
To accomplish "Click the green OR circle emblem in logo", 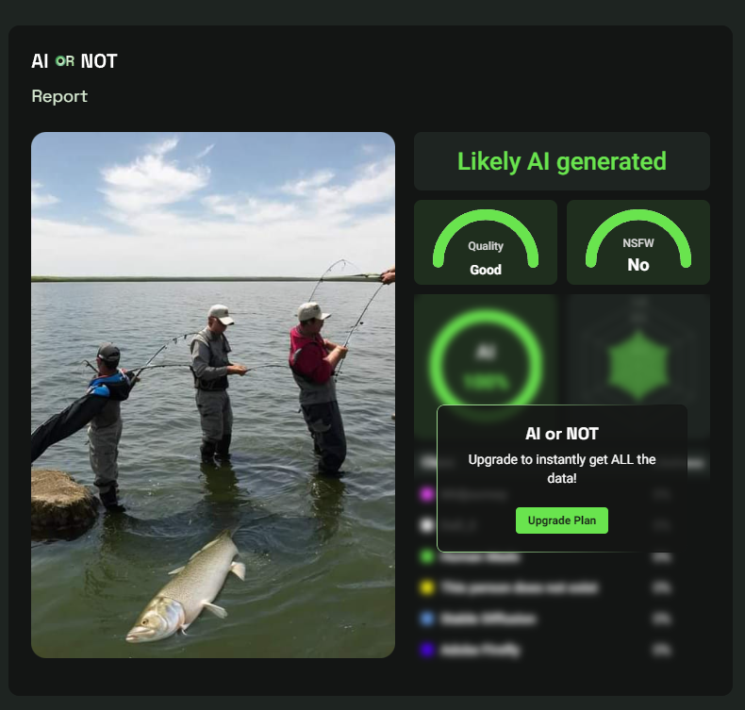I will (x=60, y=61).
